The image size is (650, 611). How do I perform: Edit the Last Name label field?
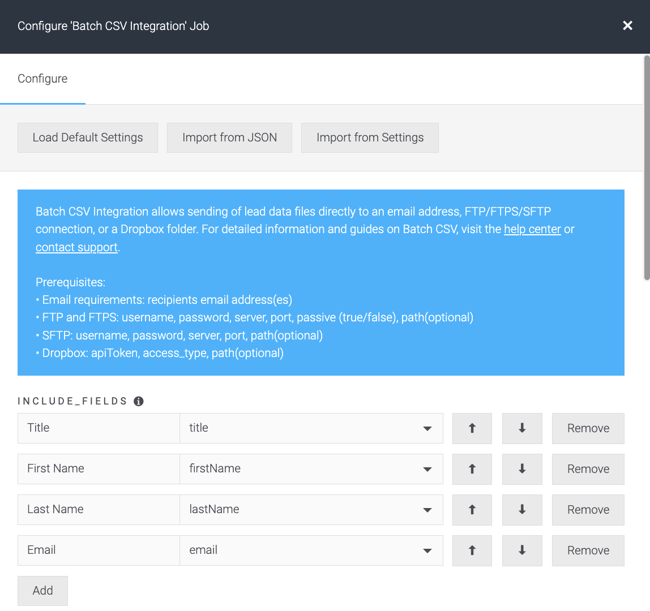pos(99,510)
